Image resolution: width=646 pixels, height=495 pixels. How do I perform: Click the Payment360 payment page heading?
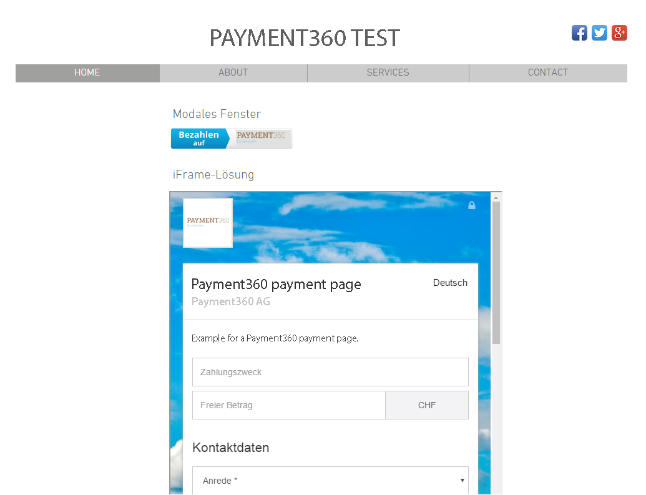click(x=276, y=285)
